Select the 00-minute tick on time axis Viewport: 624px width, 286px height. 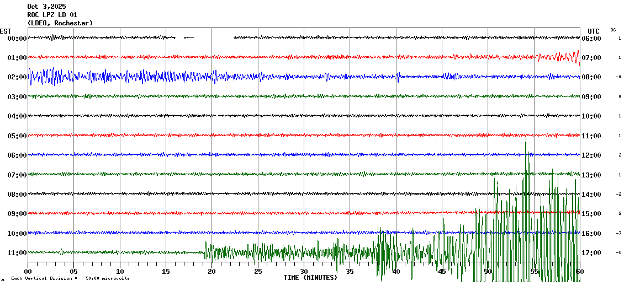(x=28, y=272)
